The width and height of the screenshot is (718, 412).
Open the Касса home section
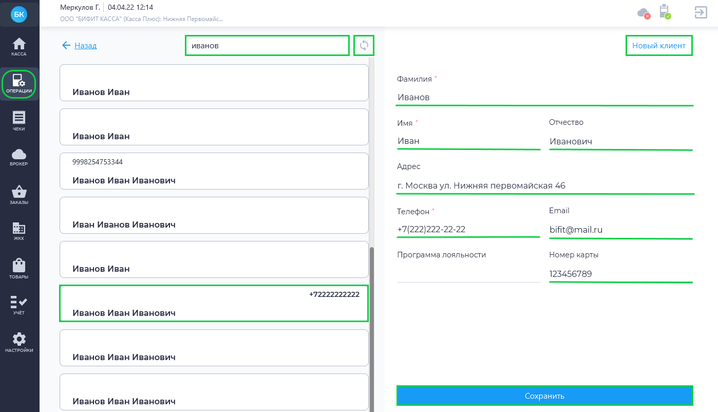19,46
